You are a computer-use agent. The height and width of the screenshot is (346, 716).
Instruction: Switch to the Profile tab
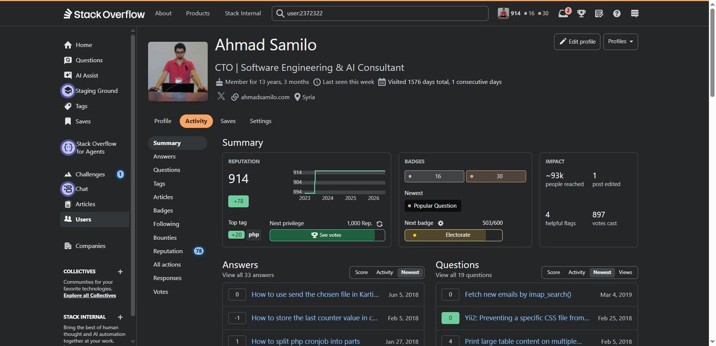click(163, 121)
